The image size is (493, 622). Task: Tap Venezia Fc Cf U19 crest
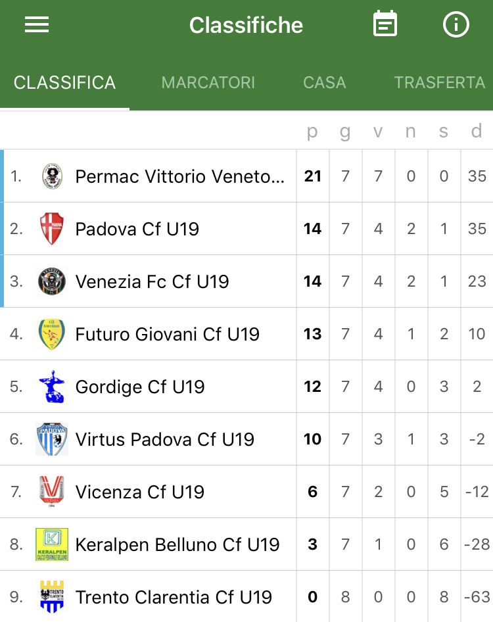point(51,281)
